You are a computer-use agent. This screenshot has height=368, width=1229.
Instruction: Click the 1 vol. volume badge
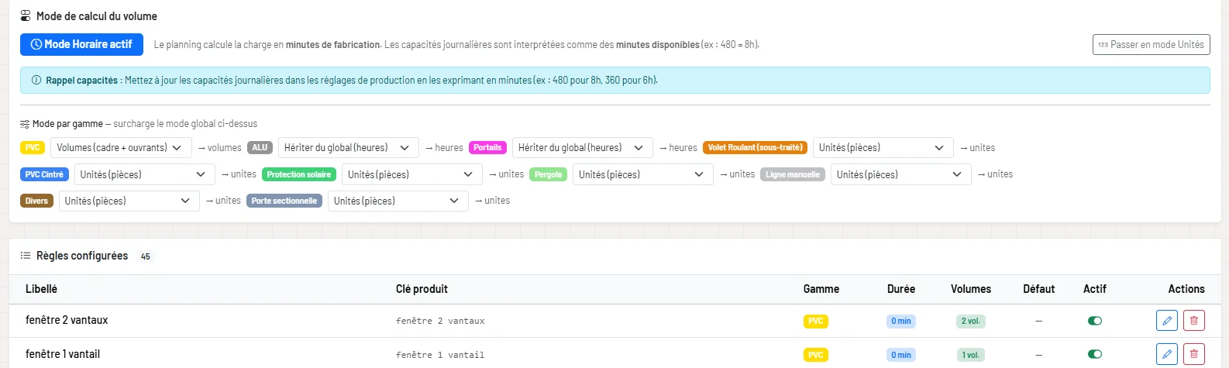point(970,355)
